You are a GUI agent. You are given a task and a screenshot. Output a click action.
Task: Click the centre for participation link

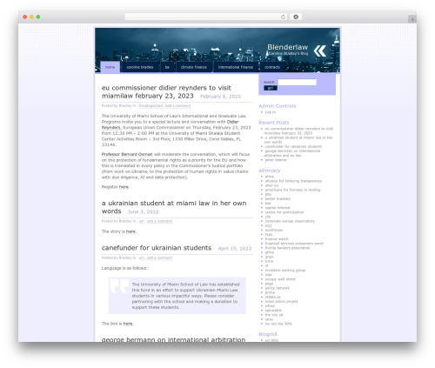(284, 212)
